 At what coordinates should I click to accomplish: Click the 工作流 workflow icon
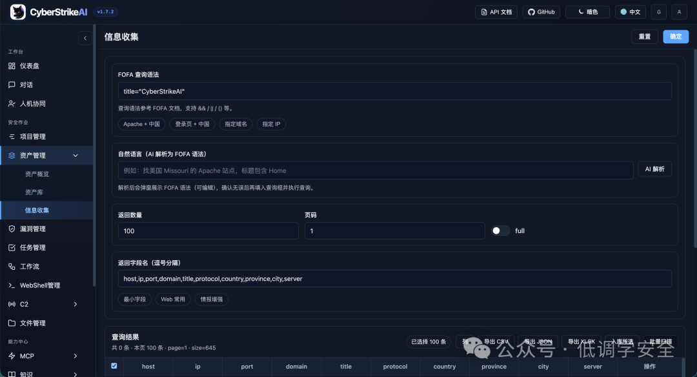coord(12,267)
